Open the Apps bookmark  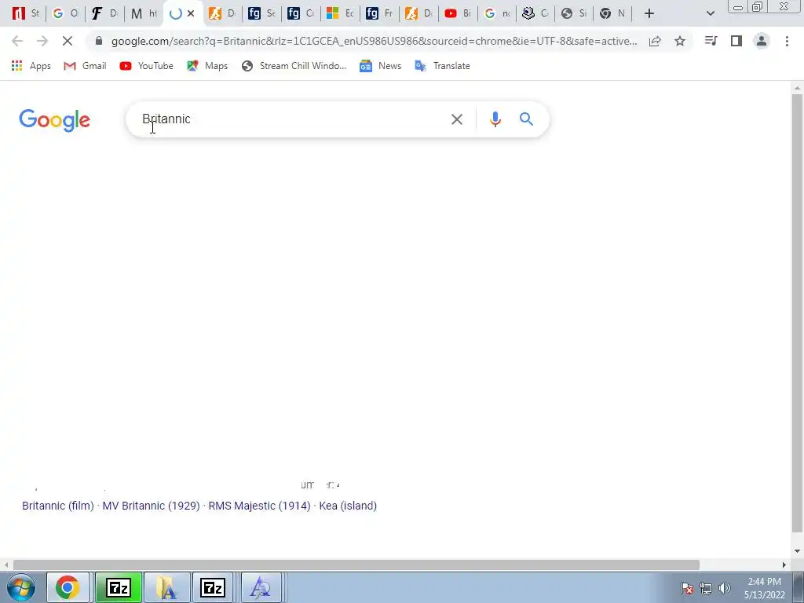tap(31, 66)
